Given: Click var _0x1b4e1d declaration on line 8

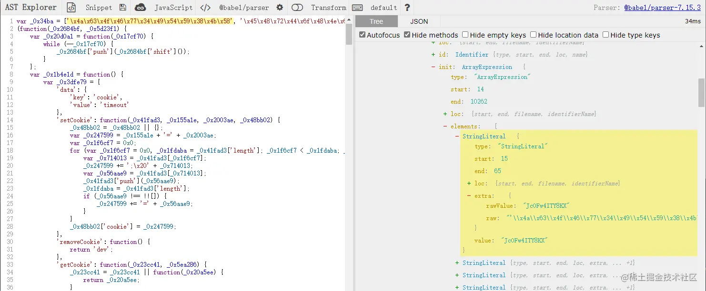Looking at the screenshot, I should point(76,75).
